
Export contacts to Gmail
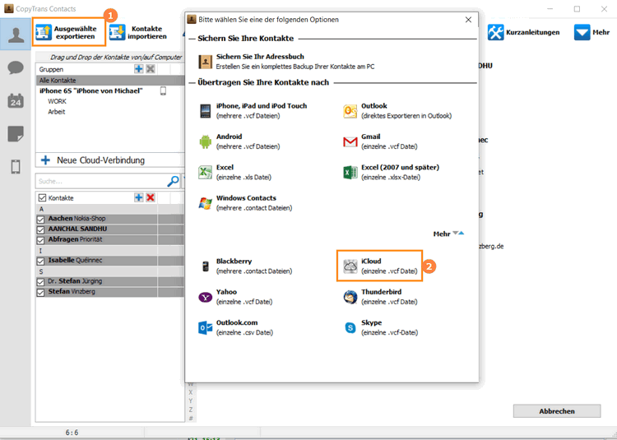[380, 141]
